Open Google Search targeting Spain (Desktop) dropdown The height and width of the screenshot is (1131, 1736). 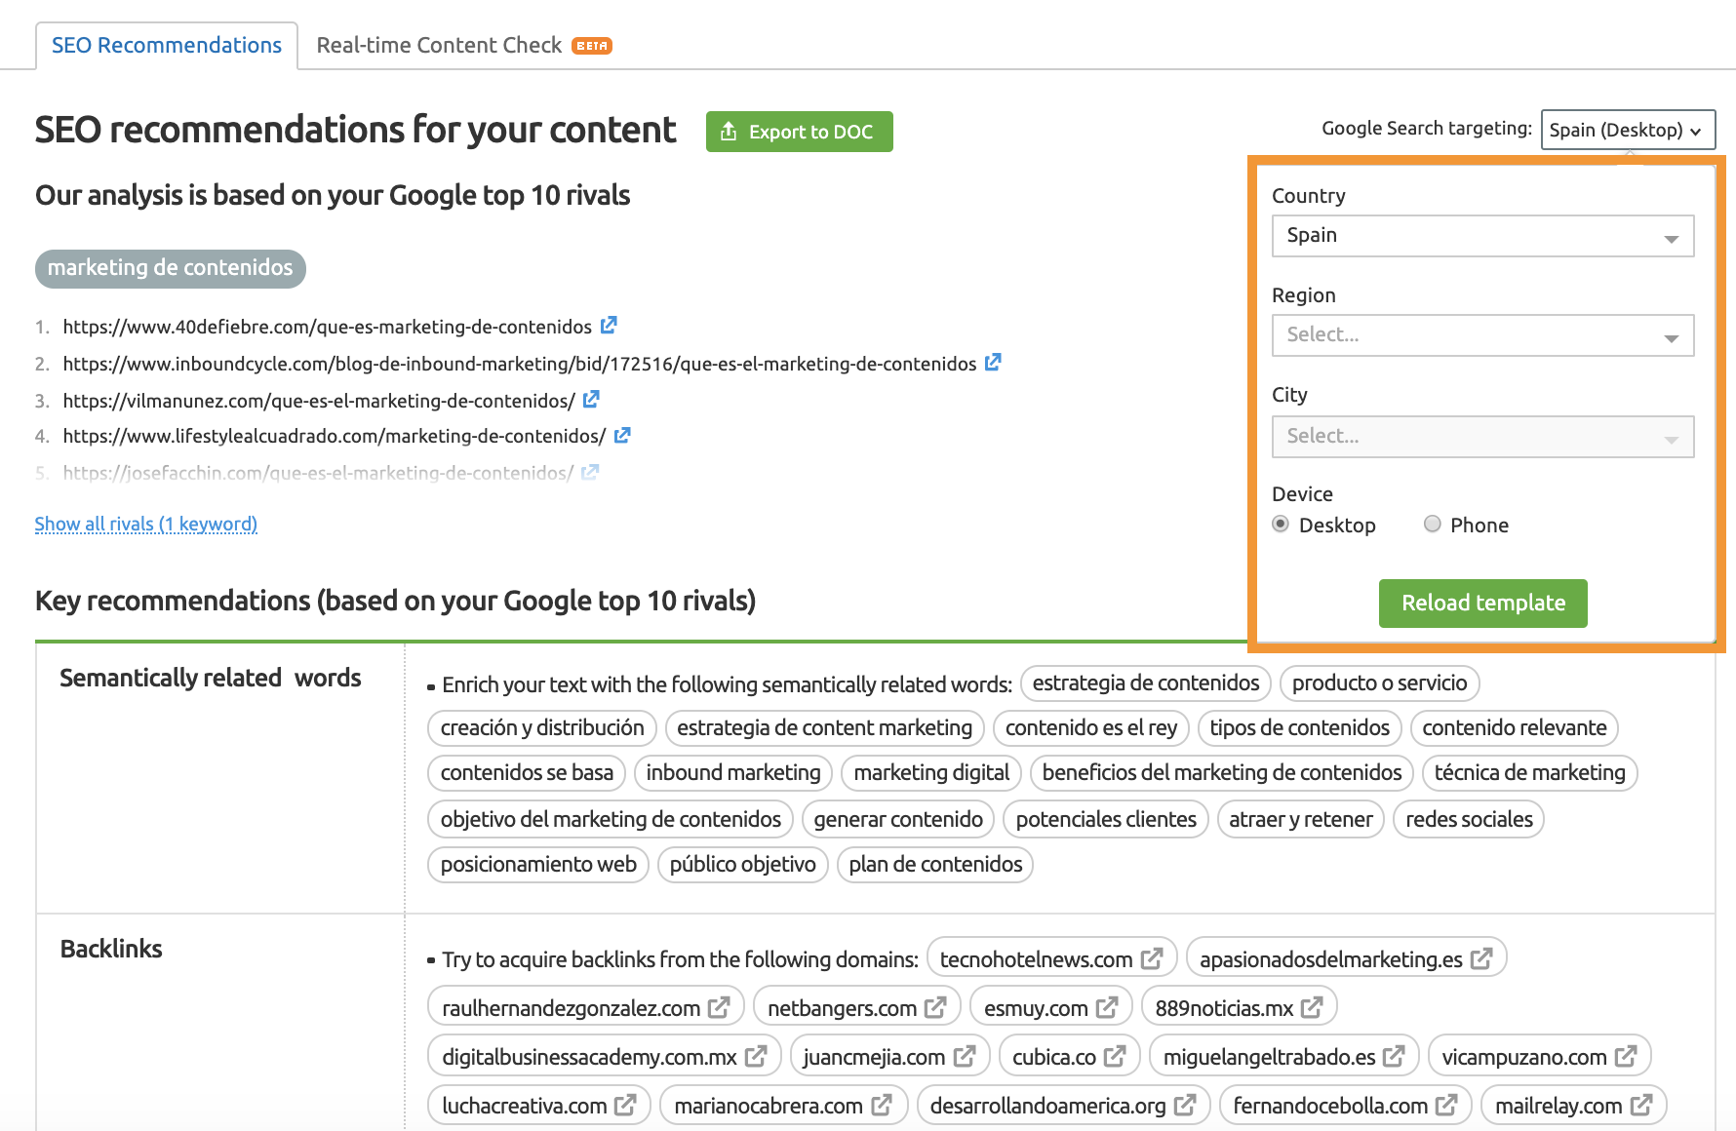(1627, 130)
